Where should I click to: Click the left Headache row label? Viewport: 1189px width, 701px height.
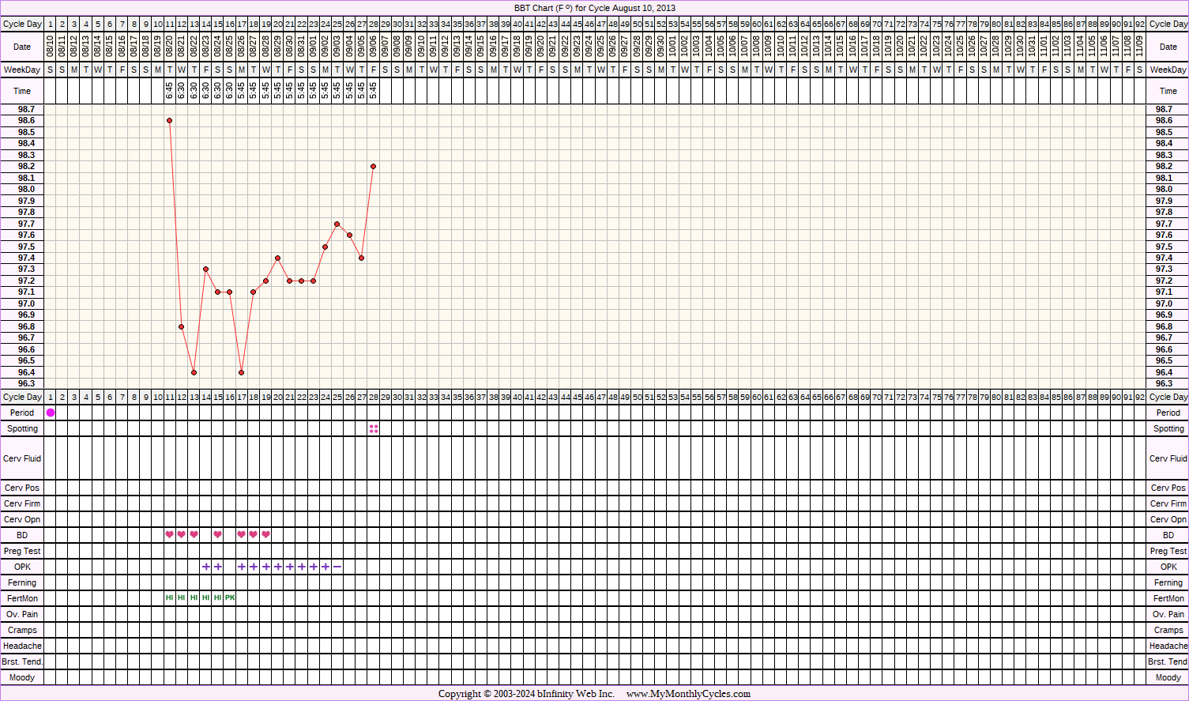22,646
